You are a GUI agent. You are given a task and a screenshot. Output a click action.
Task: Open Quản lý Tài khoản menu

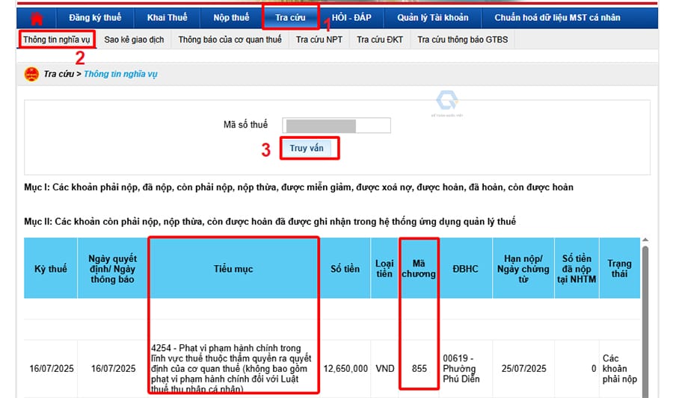tap(433, 18)
